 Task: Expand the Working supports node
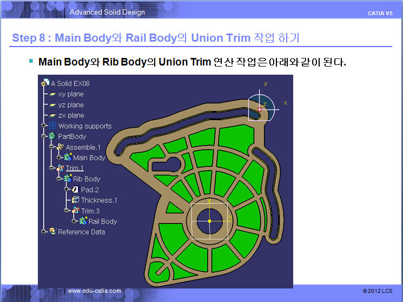click(x=44, y=126)
